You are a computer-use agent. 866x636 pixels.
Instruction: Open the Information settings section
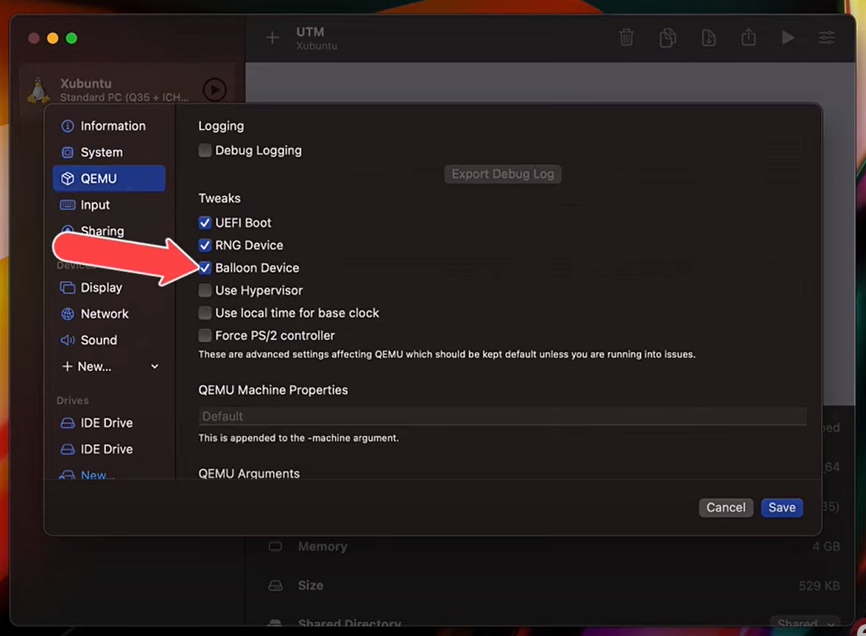[109, 126]
